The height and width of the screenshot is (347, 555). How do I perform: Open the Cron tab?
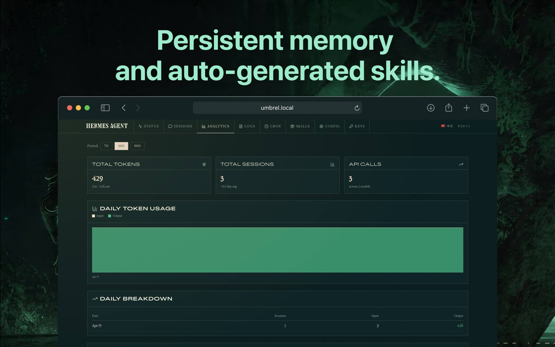[x=272, y=126]
